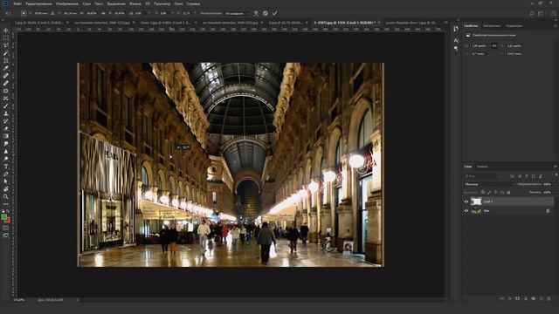Screen dimensions: 559x314
Task: Change screen mode icon at toolbar bottom
Action: click(6, 235)
